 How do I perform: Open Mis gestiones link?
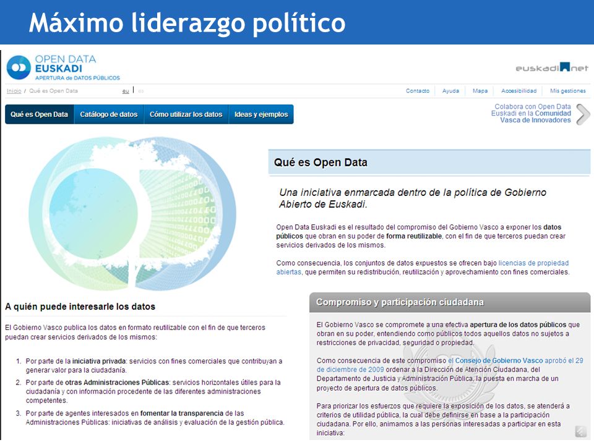(x=568, y=91)
